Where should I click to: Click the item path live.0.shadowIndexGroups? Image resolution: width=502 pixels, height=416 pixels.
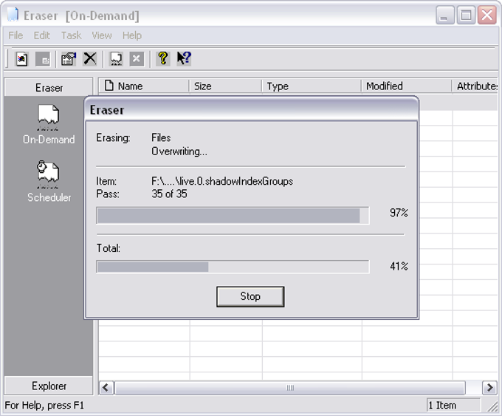pyautogui.click(x=222, y=181)
